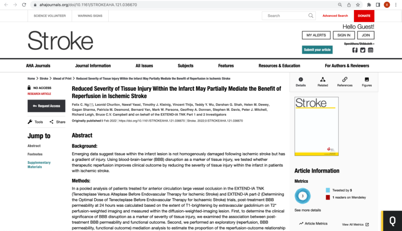Open Article Metrics
Screen dimensions: 402x231
313,223
